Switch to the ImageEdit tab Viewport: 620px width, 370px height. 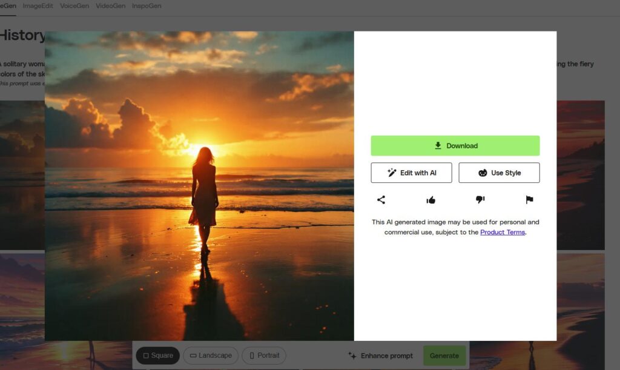[38, 5]
